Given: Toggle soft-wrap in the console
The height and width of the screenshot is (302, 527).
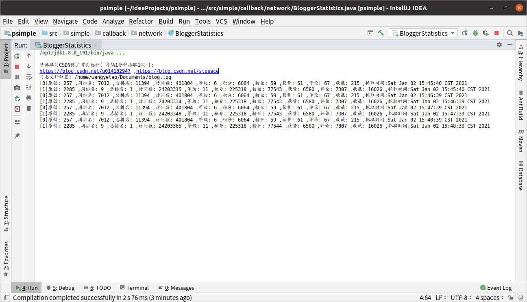Looking at the screenshot, I should click(29, 77).
